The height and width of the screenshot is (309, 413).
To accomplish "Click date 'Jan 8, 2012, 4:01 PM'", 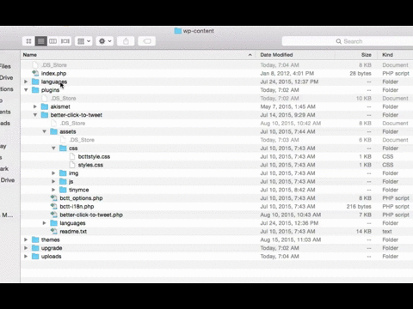I will (287, 74).
